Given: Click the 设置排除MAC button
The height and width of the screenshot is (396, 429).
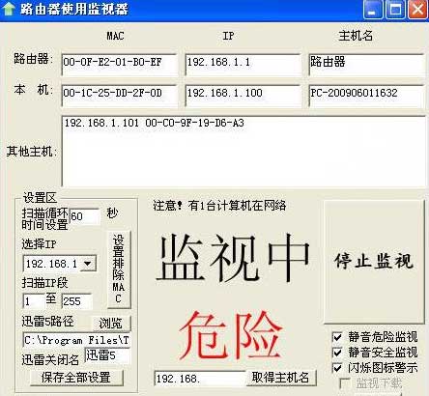Looking at the screenshot, I should [119, 269].
